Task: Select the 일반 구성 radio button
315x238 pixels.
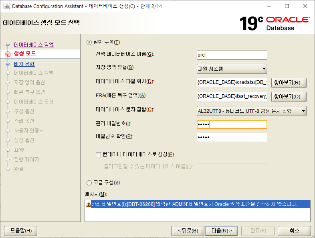Action: point(89,43)
